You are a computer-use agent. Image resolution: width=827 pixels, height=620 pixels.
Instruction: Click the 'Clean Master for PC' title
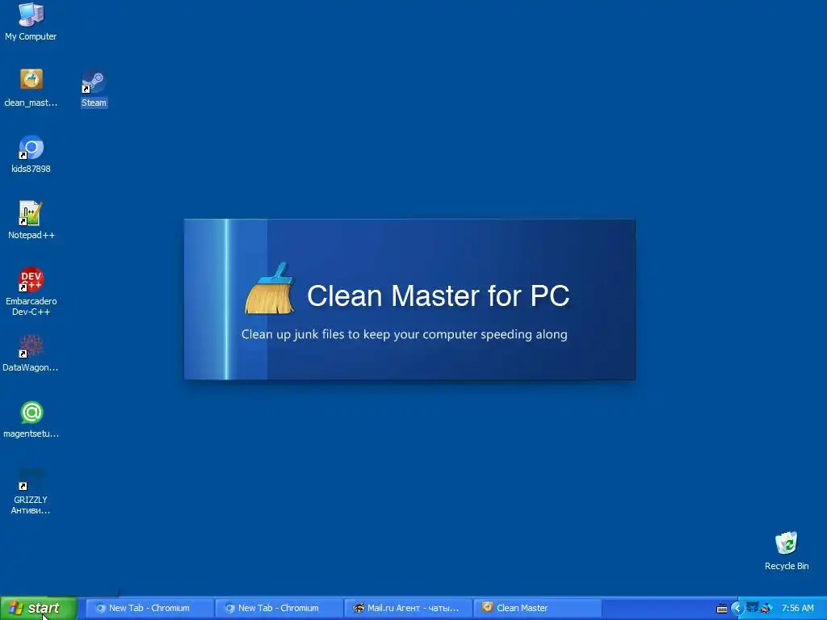pos(438,295)
